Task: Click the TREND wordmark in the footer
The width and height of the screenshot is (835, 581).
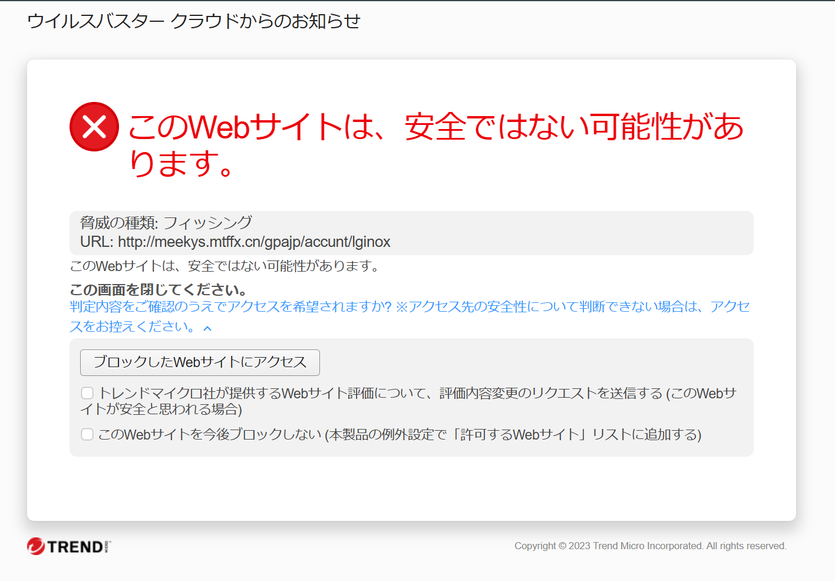Action: (x=75, y=547)
